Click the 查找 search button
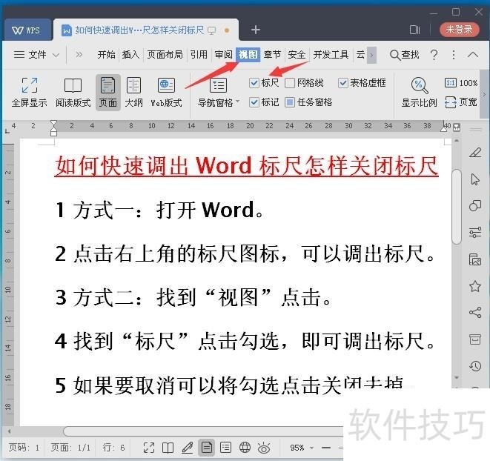 404,55
